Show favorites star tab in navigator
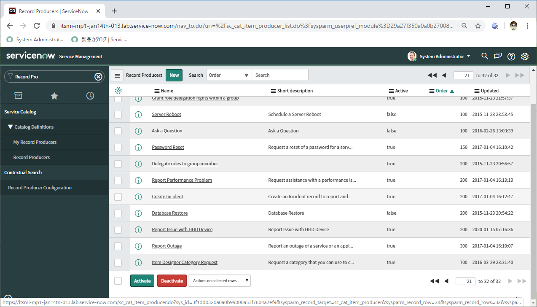The height and width of the screenshot is (307, 537). 54,96
